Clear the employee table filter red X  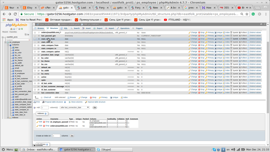[29, 40]
